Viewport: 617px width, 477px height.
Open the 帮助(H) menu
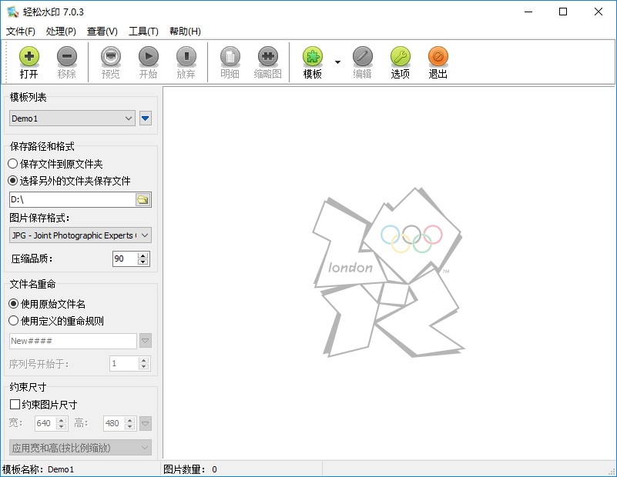click(186, 32)
